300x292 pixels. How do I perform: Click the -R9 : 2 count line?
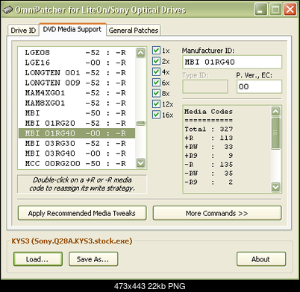tap(209, 182)
